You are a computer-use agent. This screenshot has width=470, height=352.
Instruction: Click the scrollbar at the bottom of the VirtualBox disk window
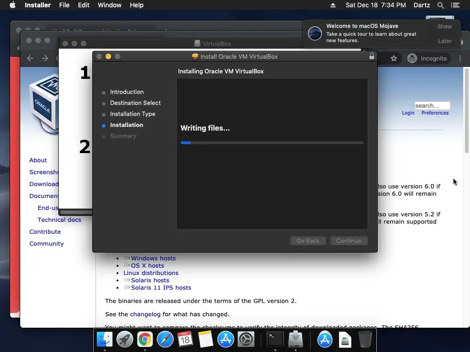tap(76, 212)
